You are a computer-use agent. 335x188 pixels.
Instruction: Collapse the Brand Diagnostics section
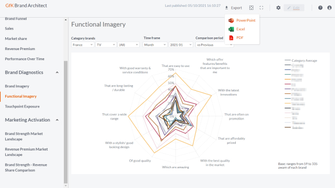[x=57, y=73]
